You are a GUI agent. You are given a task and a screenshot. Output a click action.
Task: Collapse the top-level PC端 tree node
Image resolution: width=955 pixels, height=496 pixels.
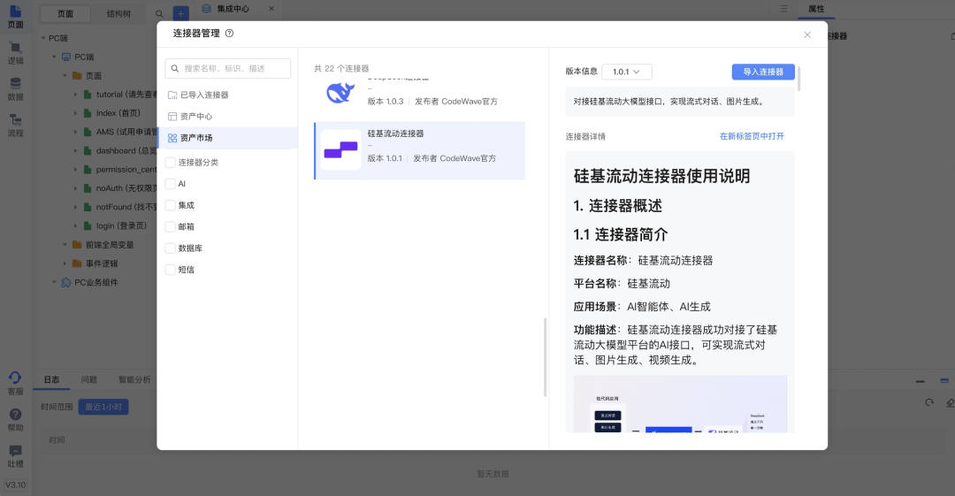[43, 38]
